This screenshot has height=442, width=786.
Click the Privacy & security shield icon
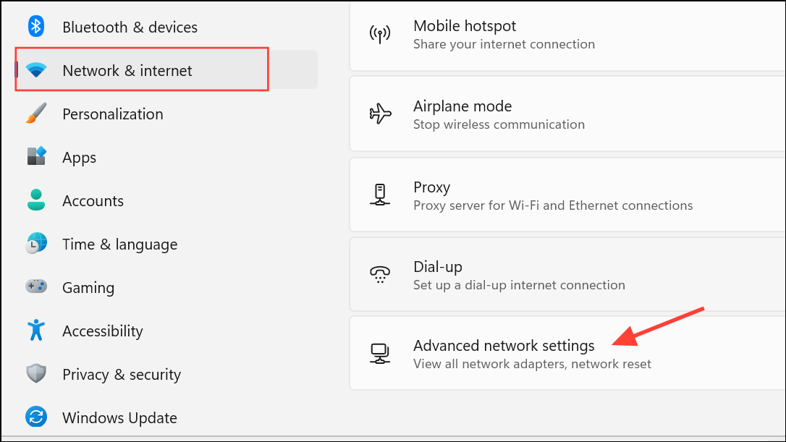[36, 373]
